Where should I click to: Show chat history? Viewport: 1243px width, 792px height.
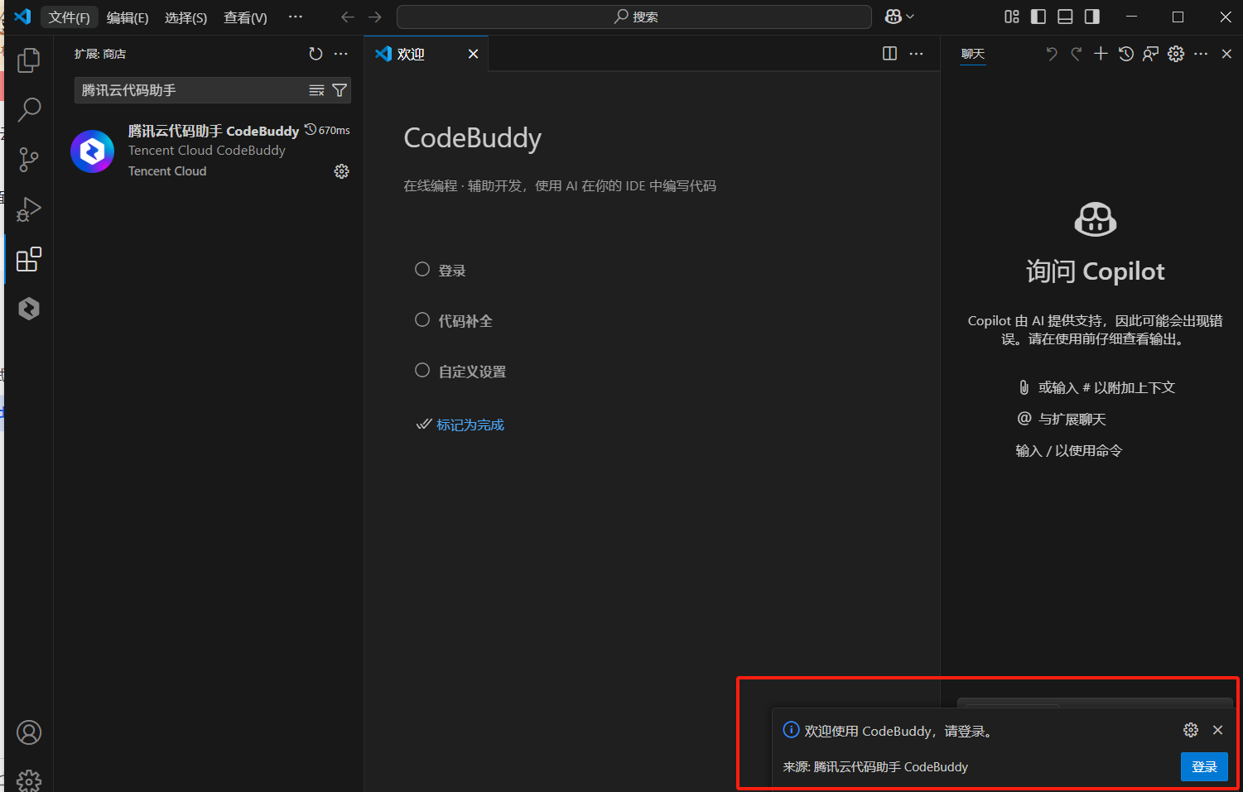pos(1126,54)
